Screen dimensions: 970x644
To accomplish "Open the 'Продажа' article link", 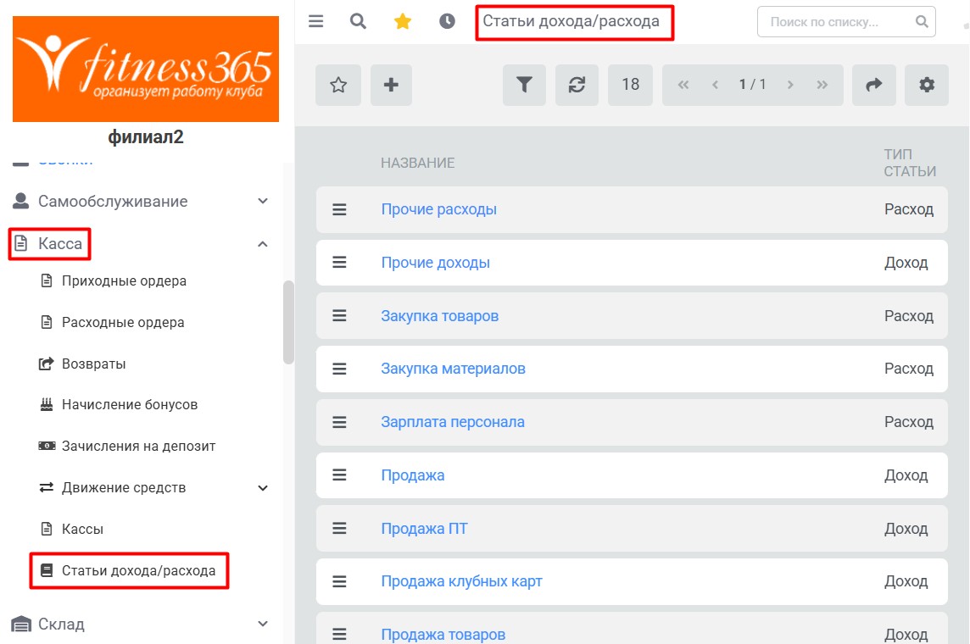I will [413, 475].
